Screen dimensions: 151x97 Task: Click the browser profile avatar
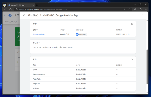[5, 5]
